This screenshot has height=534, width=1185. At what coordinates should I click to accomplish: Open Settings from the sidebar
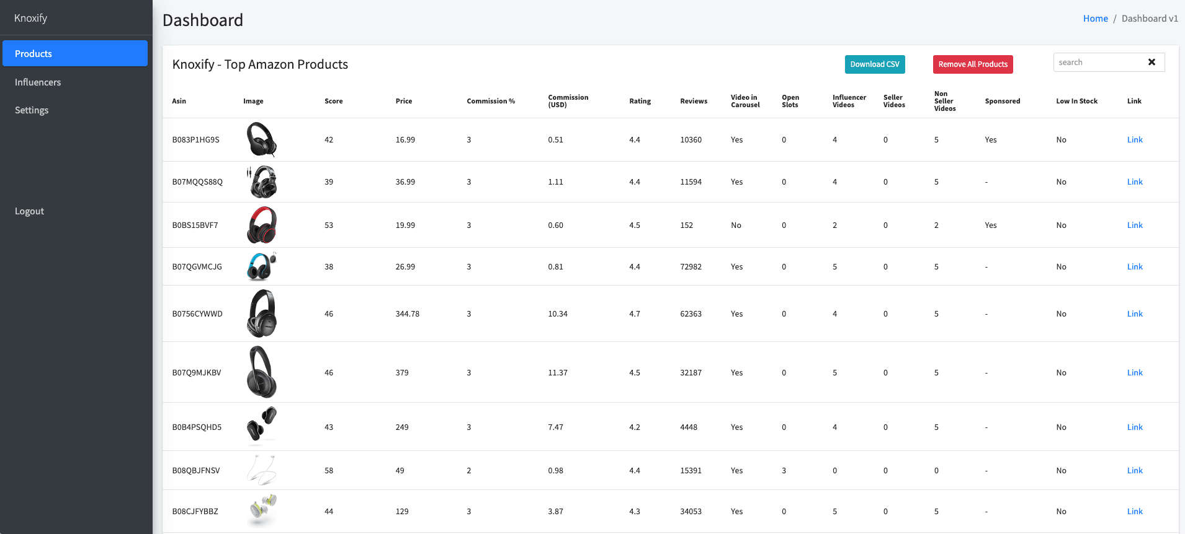tap(75, 110)
